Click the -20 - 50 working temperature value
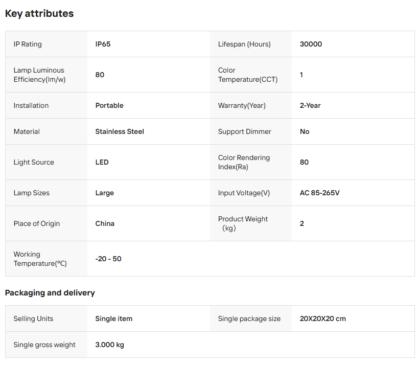The image size is (419, 365). [x=108, y=259]
